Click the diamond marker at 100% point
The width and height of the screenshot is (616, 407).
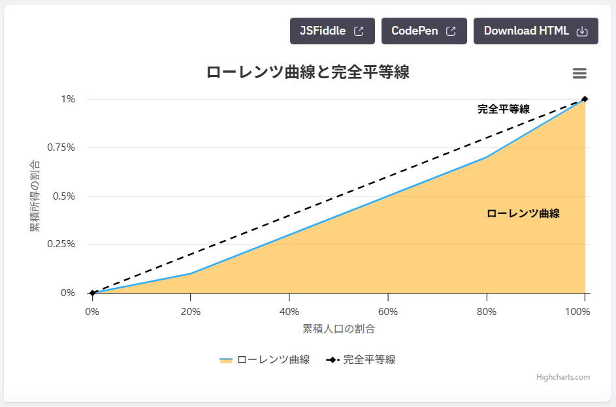click(x=585, y=99)
